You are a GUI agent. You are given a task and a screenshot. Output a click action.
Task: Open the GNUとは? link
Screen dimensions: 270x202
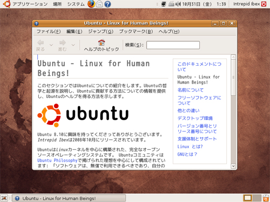(187, 154)
